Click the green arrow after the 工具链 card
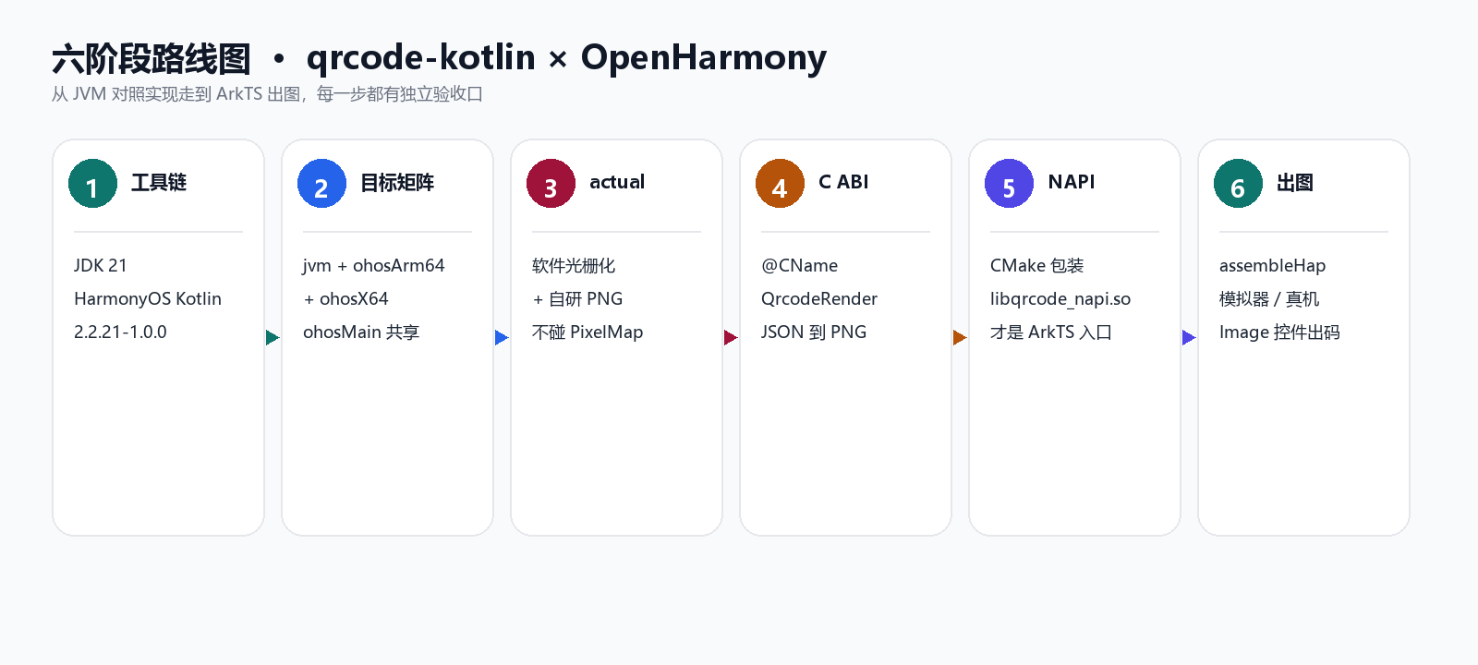 pyautogui.click(x=273, y=337)
